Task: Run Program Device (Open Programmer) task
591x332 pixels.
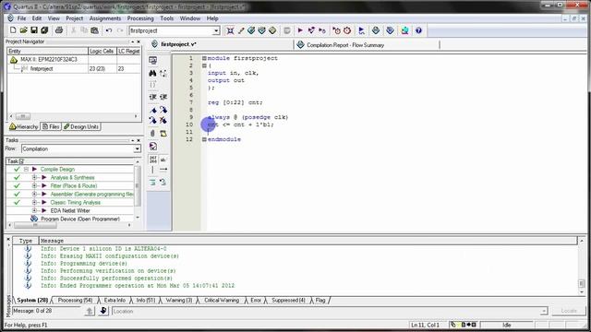Action: click(80, 219)
